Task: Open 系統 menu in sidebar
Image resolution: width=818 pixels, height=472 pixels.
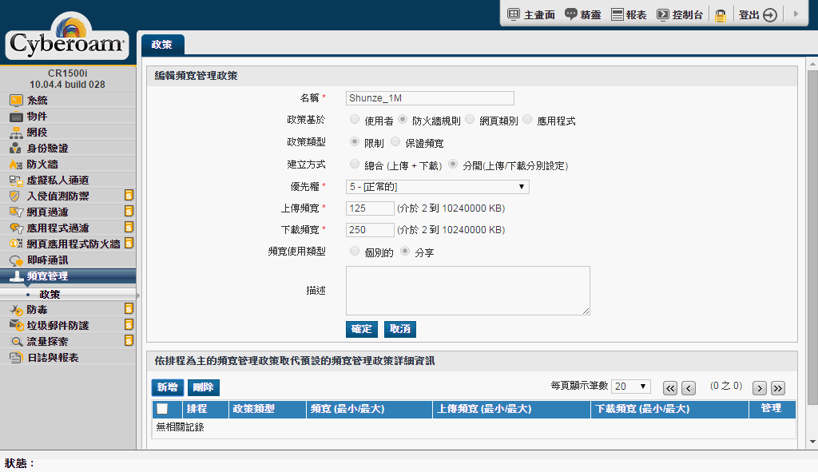Action: [x=37, y=100]
